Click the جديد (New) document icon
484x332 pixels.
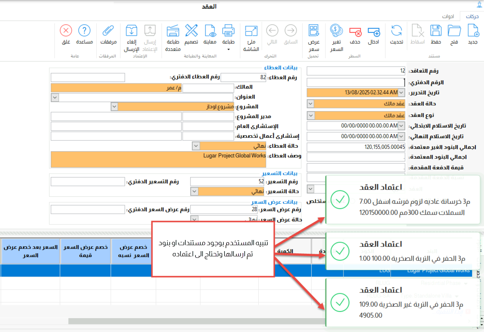(473, 30)
